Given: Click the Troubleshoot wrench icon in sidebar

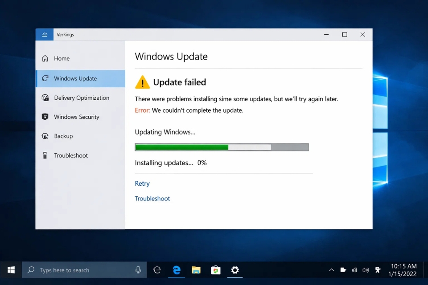Looking at the screenshot, I should click(45, 155).
